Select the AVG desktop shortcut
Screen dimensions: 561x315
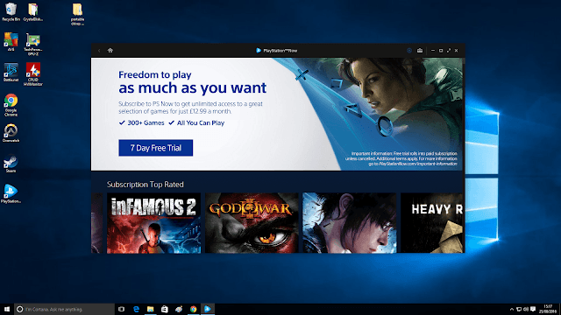11,41
